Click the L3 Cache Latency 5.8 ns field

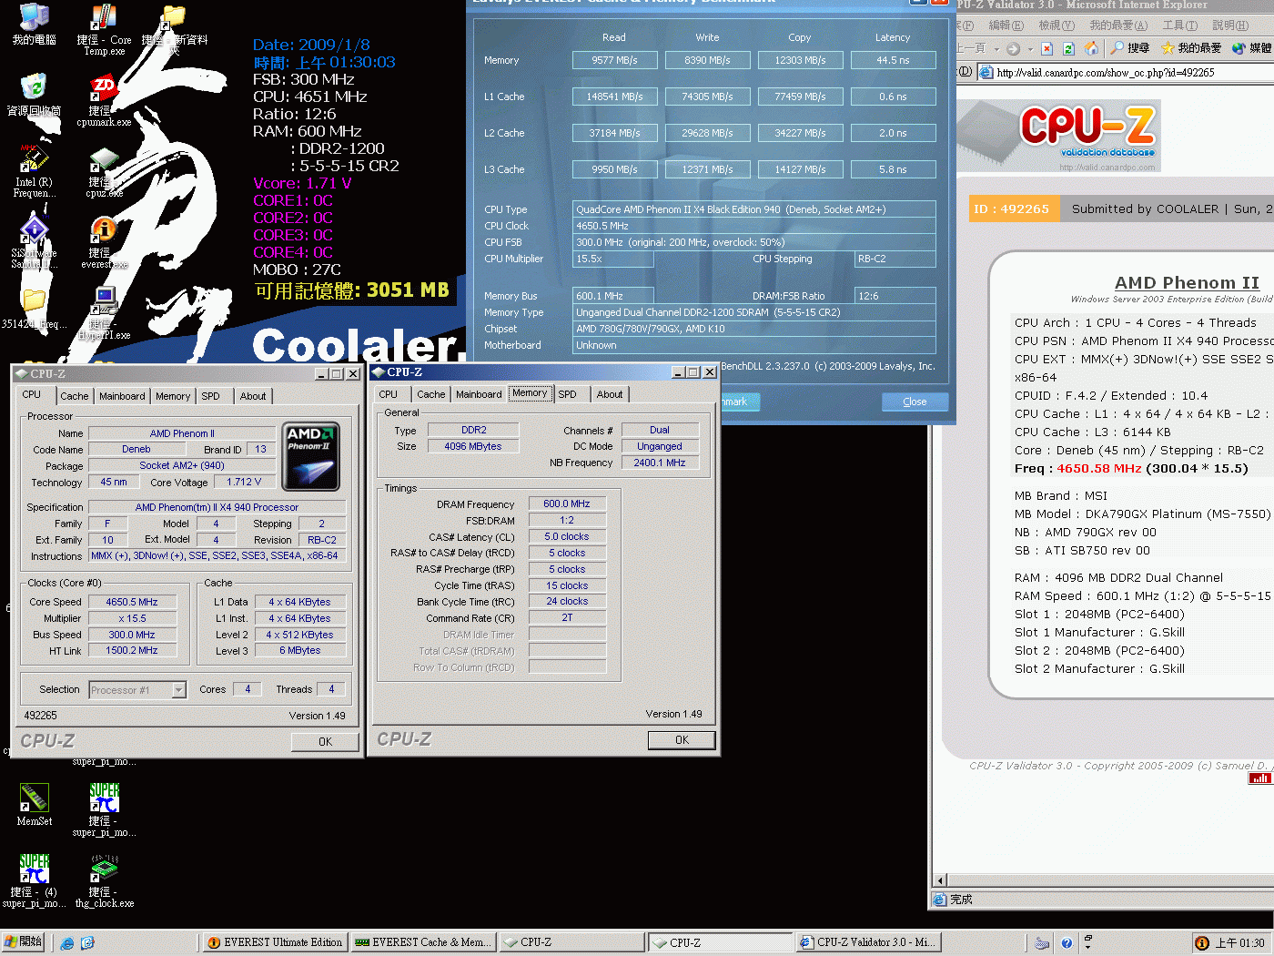pyautogui.click(x=893, y=169)
